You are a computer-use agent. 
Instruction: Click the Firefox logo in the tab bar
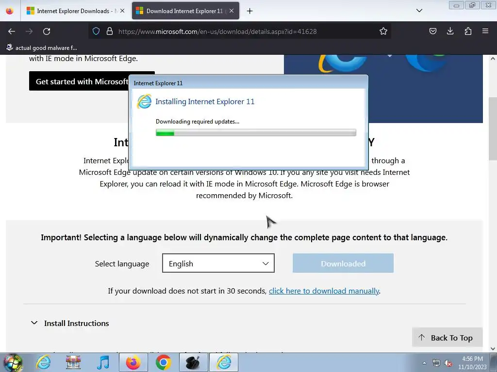click(10, 11)
